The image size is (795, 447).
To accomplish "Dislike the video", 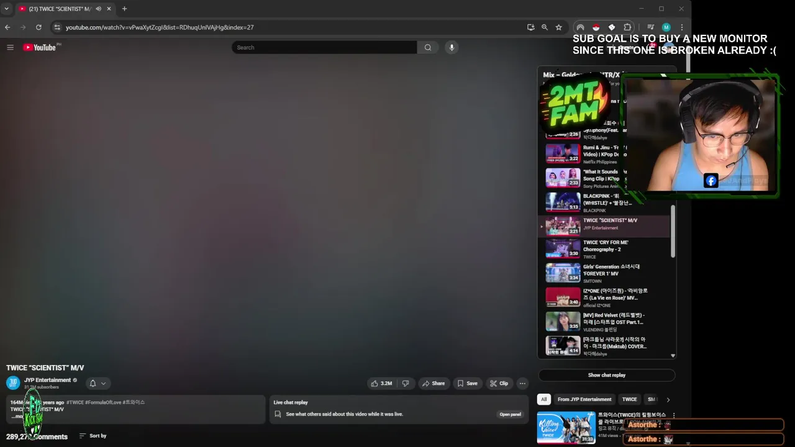I will point(406,384).
